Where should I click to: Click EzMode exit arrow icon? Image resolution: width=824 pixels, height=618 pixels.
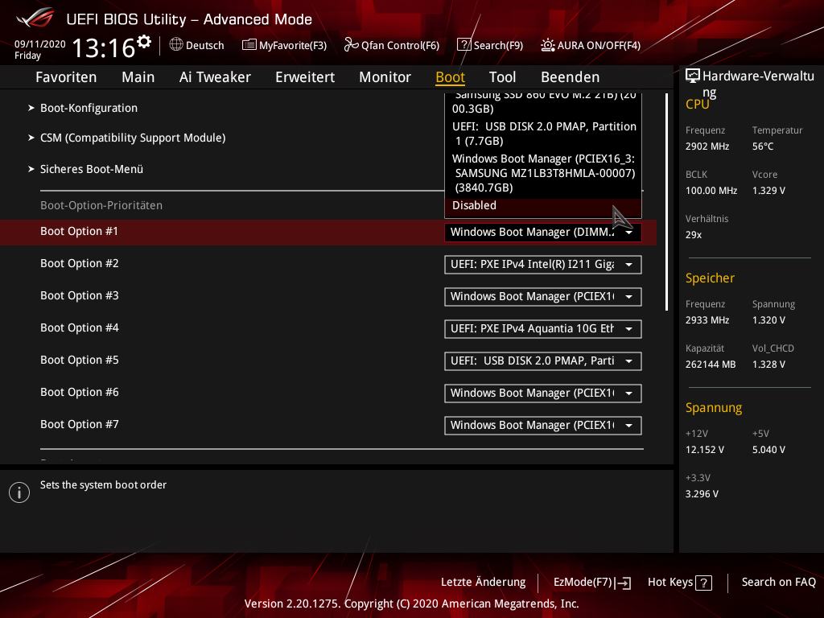[624, 583]
